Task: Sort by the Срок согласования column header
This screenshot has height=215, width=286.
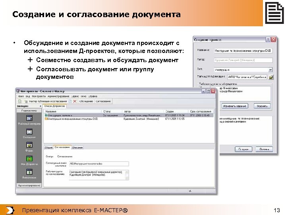Action: [201, 111]
